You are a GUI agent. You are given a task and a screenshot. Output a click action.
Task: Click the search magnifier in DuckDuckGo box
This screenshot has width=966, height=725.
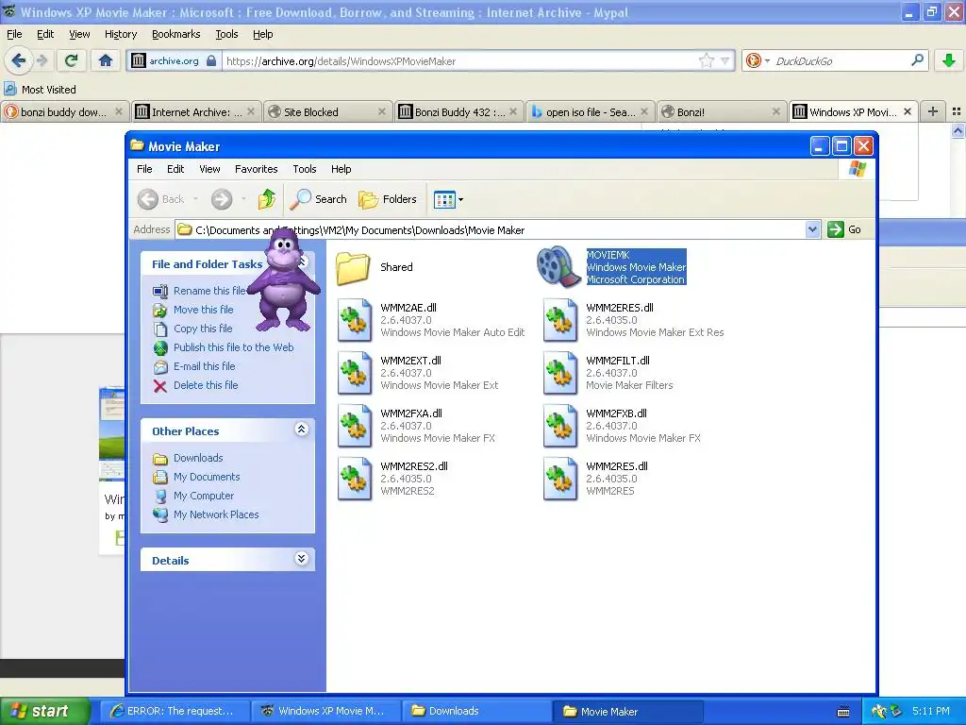tap(917, 60)
